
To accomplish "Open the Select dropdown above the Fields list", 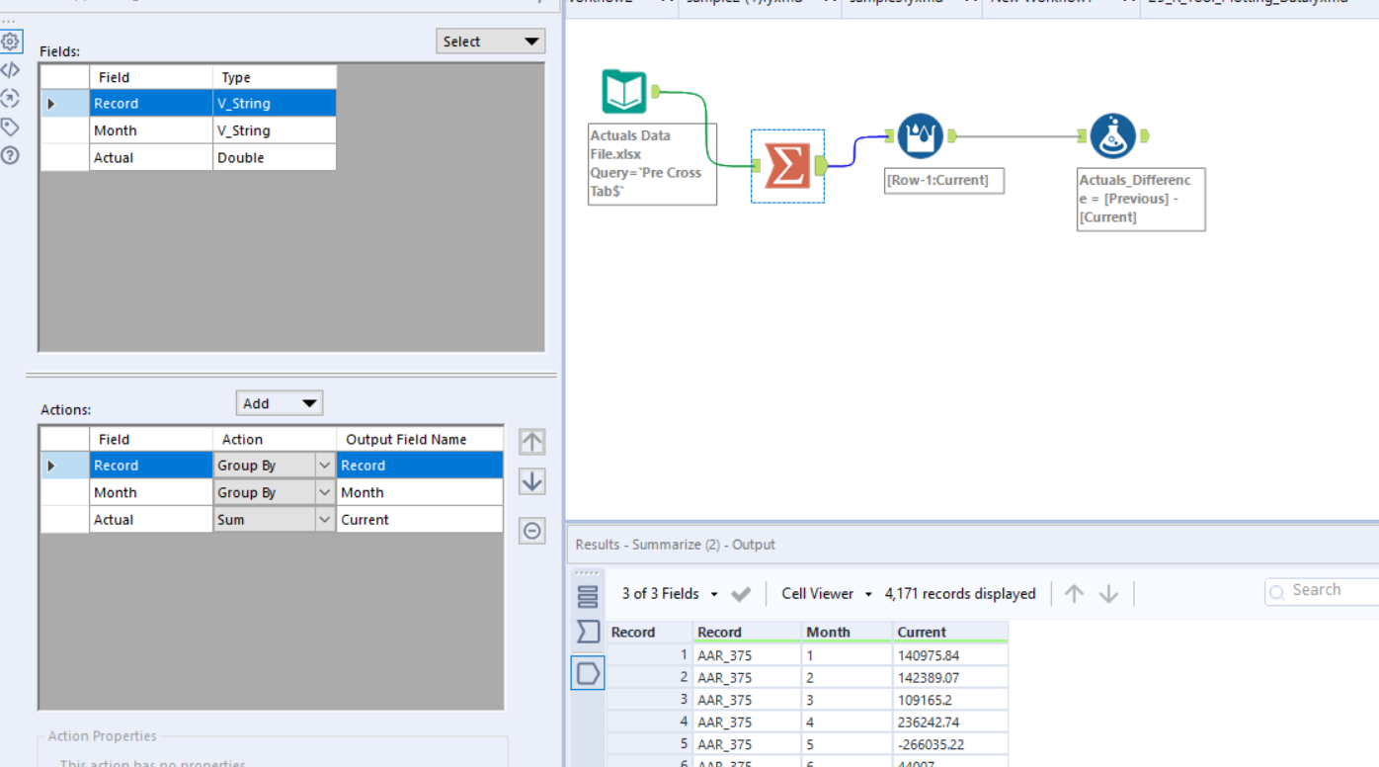I will click(490, 41).
